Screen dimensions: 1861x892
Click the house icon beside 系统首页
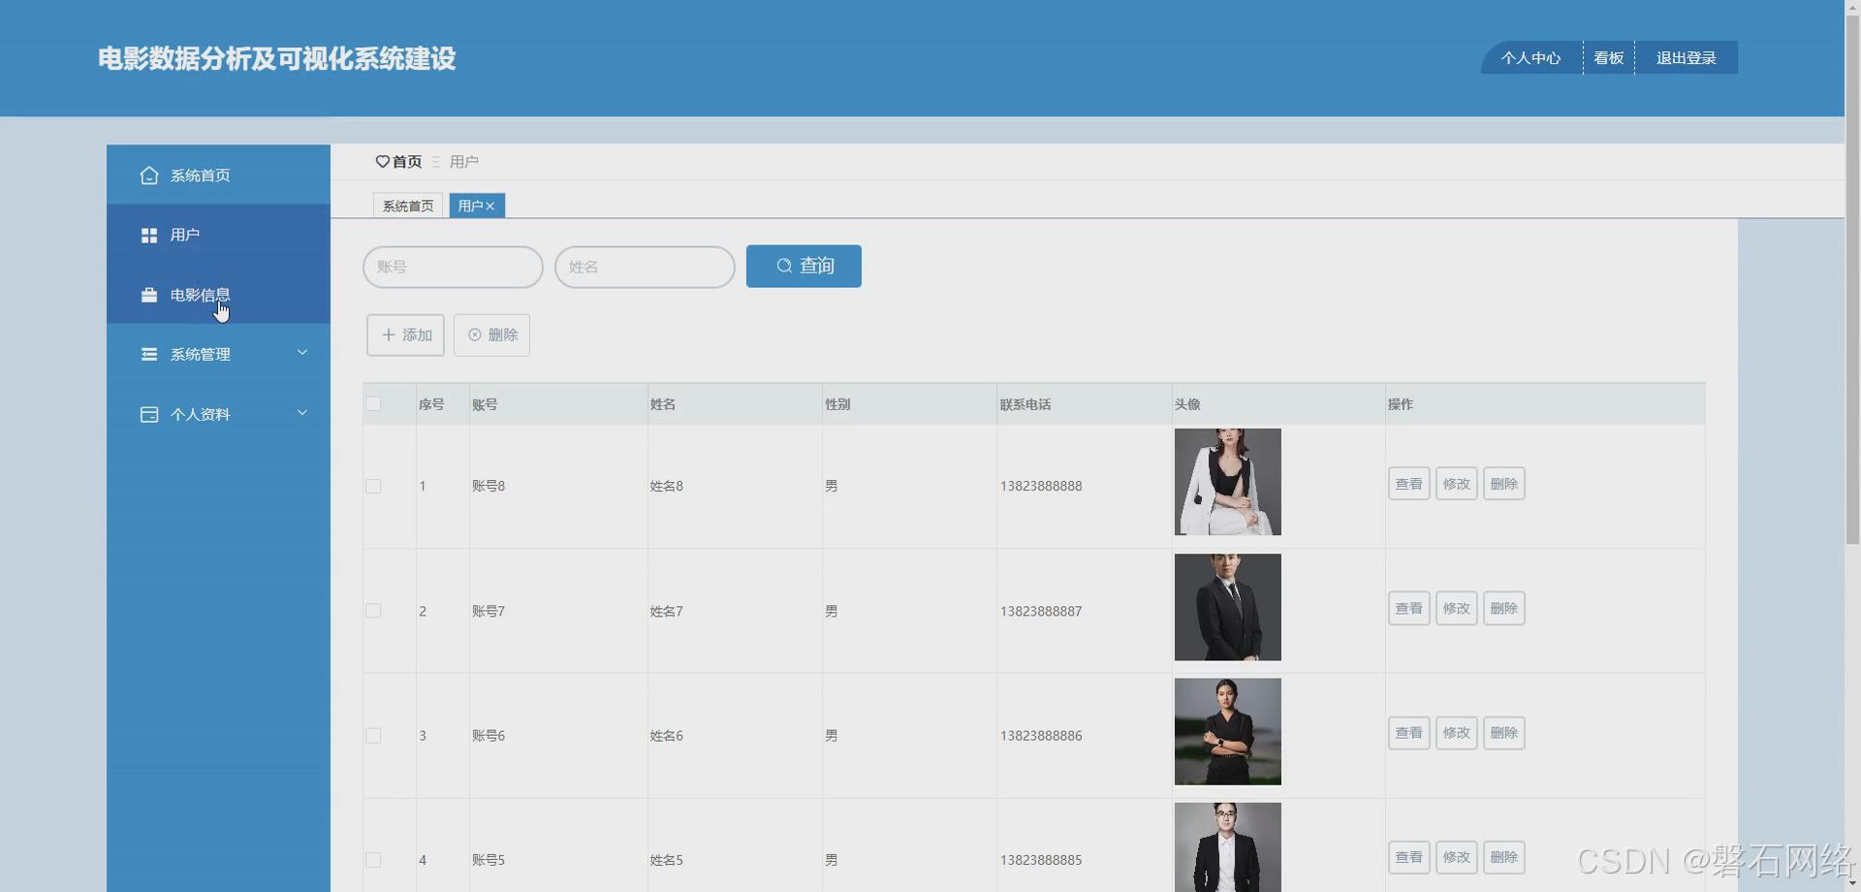(x=148, y=175)
